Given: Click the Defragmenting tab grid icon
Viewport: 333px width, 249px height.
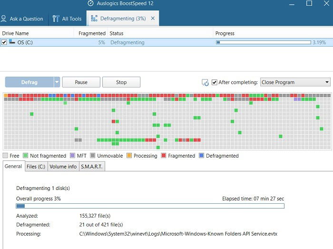Looking at the screenshot, I should tap(94, 19).
